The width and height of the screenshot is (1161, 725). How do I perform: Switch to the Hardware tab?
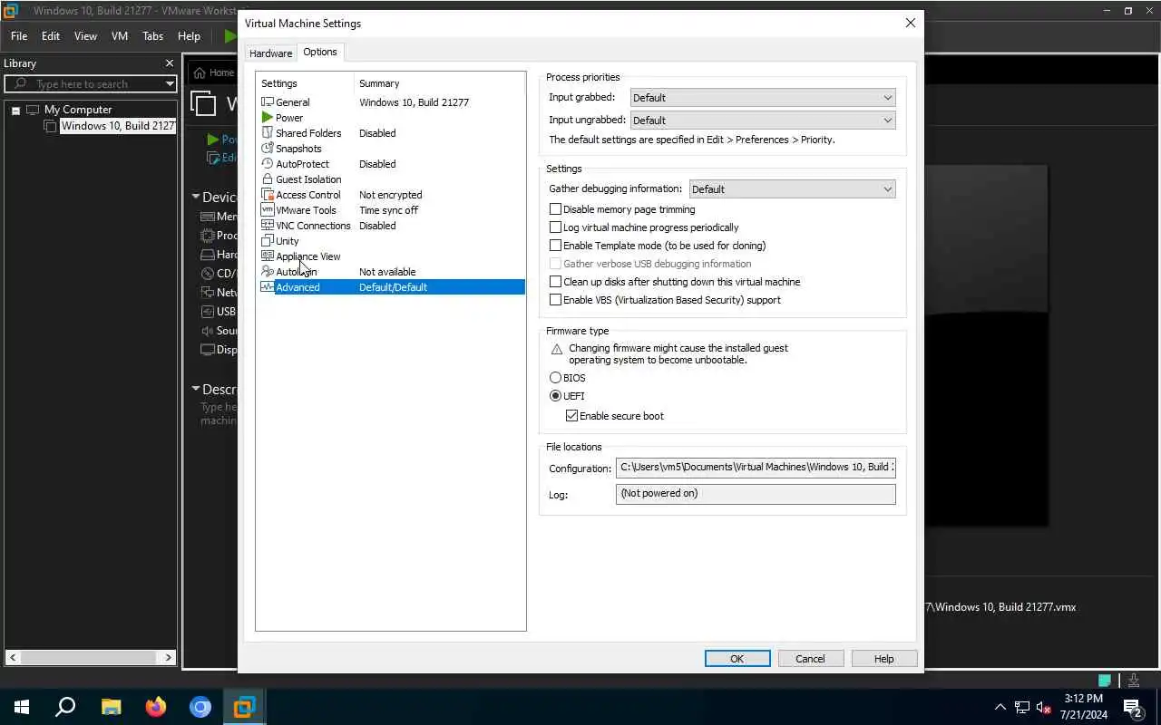coord(270,53)
